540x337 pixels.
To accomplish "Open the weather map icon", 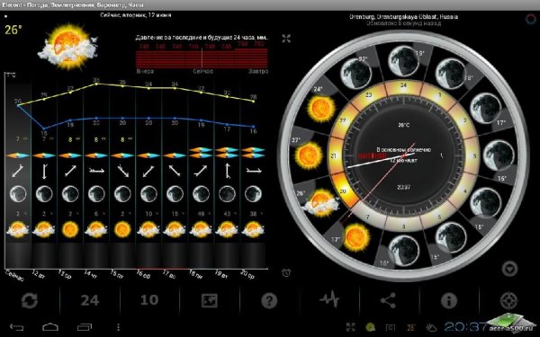I will [x=210, y=301].
